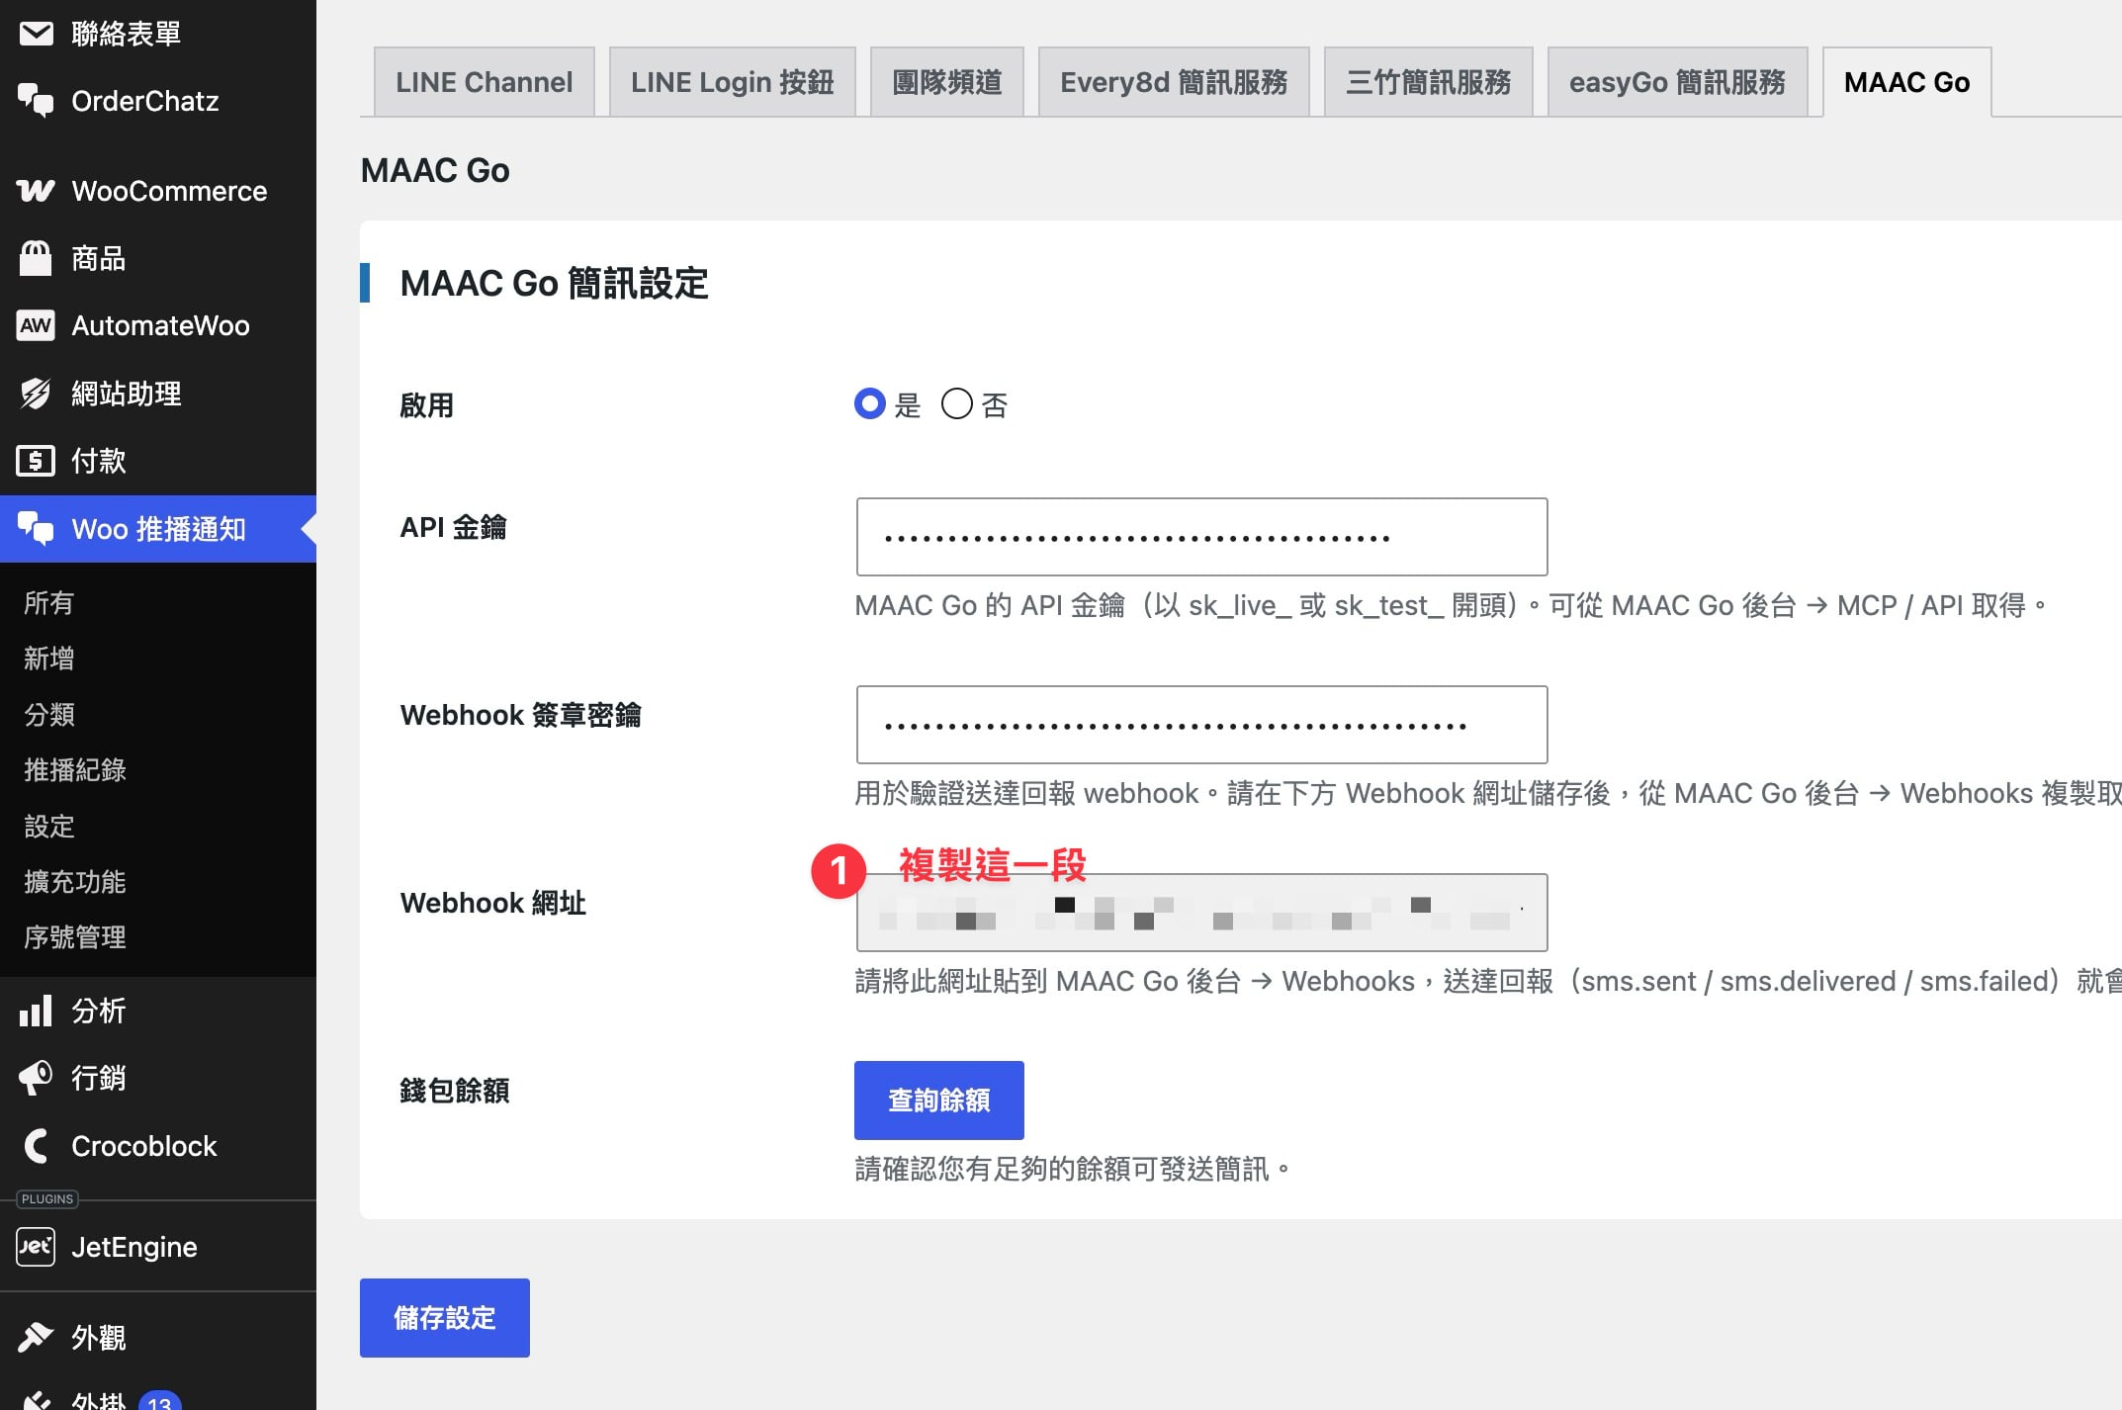Click the 聯絡表單 envelope icon
Image resolution: width=2122 pixels, height=1410 pixels.
[36, 34]
